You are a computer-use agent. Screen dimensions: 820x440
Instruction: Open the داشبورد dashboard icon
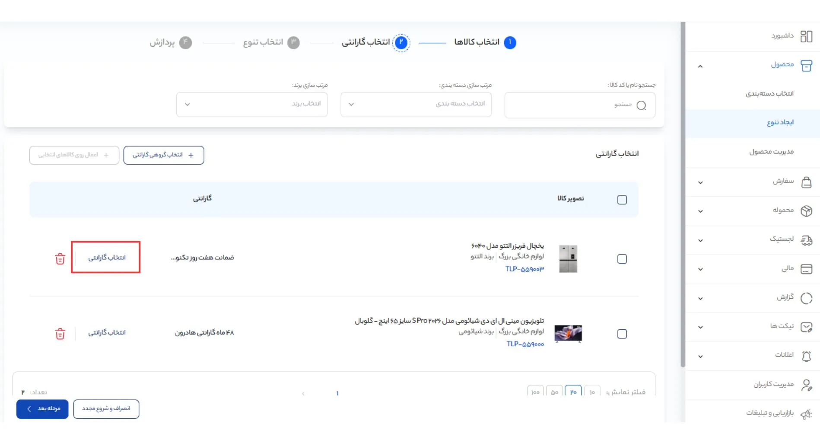[x=806, y=36]
